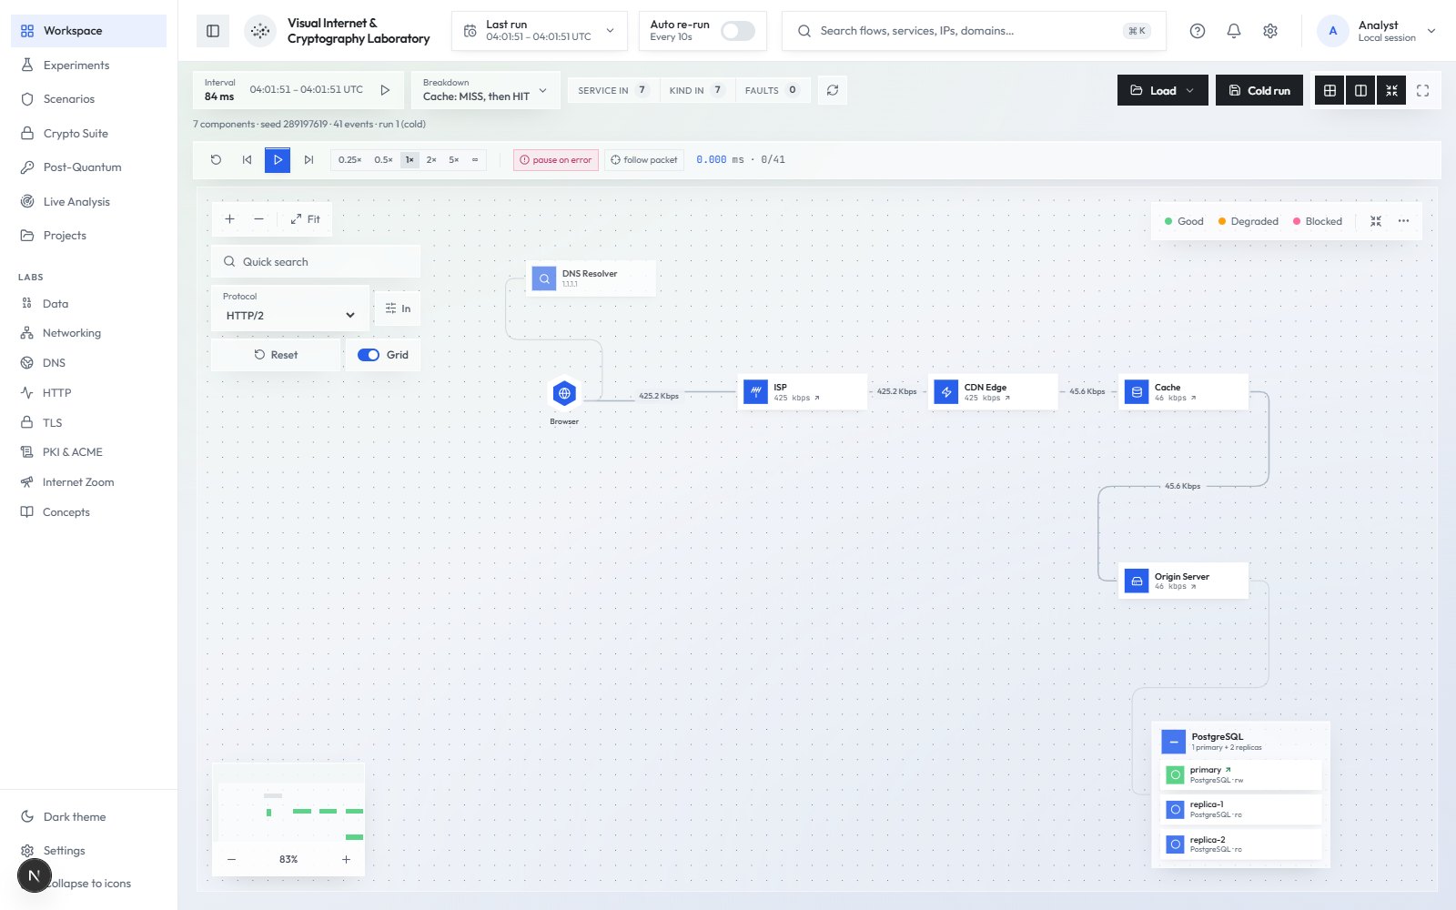1456x910 pixels.
Task: Zoom out canvas with minus button
Action: (259, 219)
